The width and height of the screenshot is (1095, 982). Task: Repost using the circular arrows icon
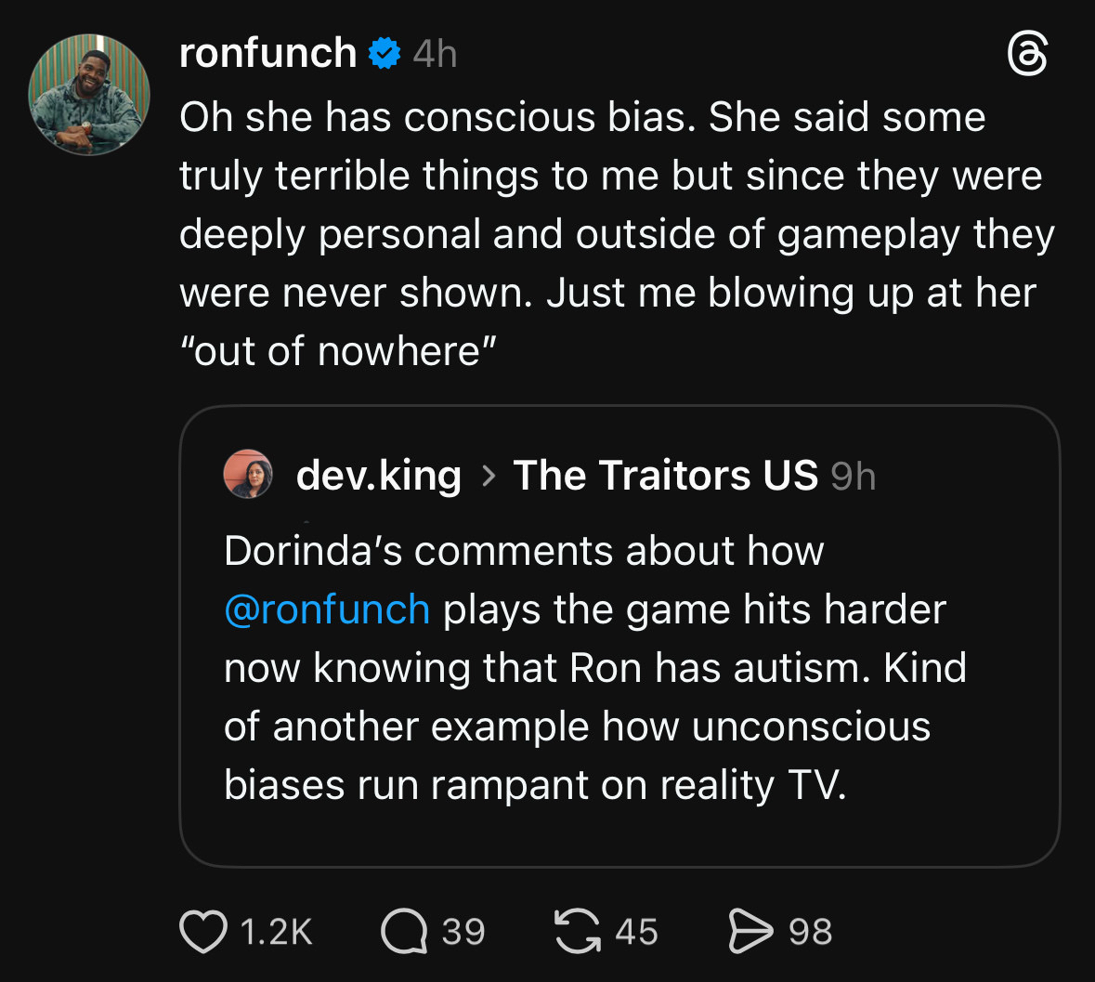click(577, 932)
